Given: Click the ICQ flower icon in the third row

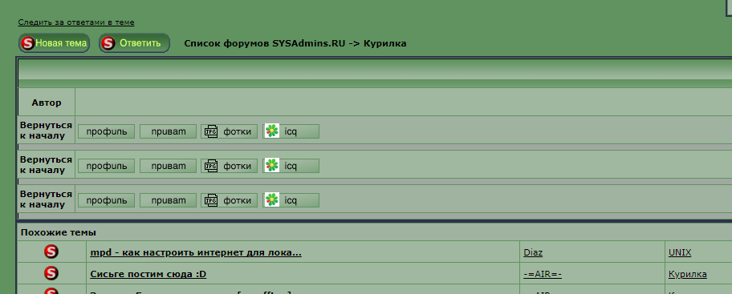Looking at the screenshot, I should click(x=271, y=200).
